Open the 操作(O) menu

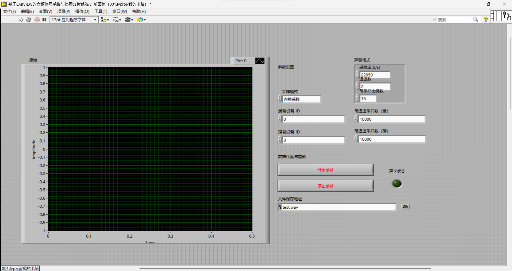[x=82, y=11]
